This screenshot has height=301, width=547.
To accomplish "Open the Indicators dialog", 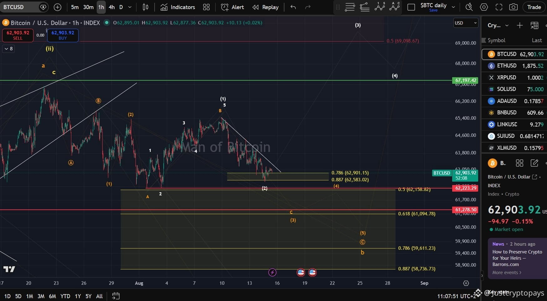I will click(x=178, y=7).
